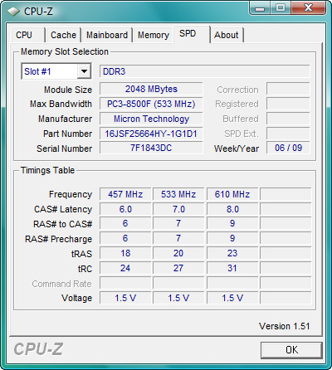
Task: Select the CAS# Latency 8.0 cell
Action: pyautogui.click(x=232, y=209)
